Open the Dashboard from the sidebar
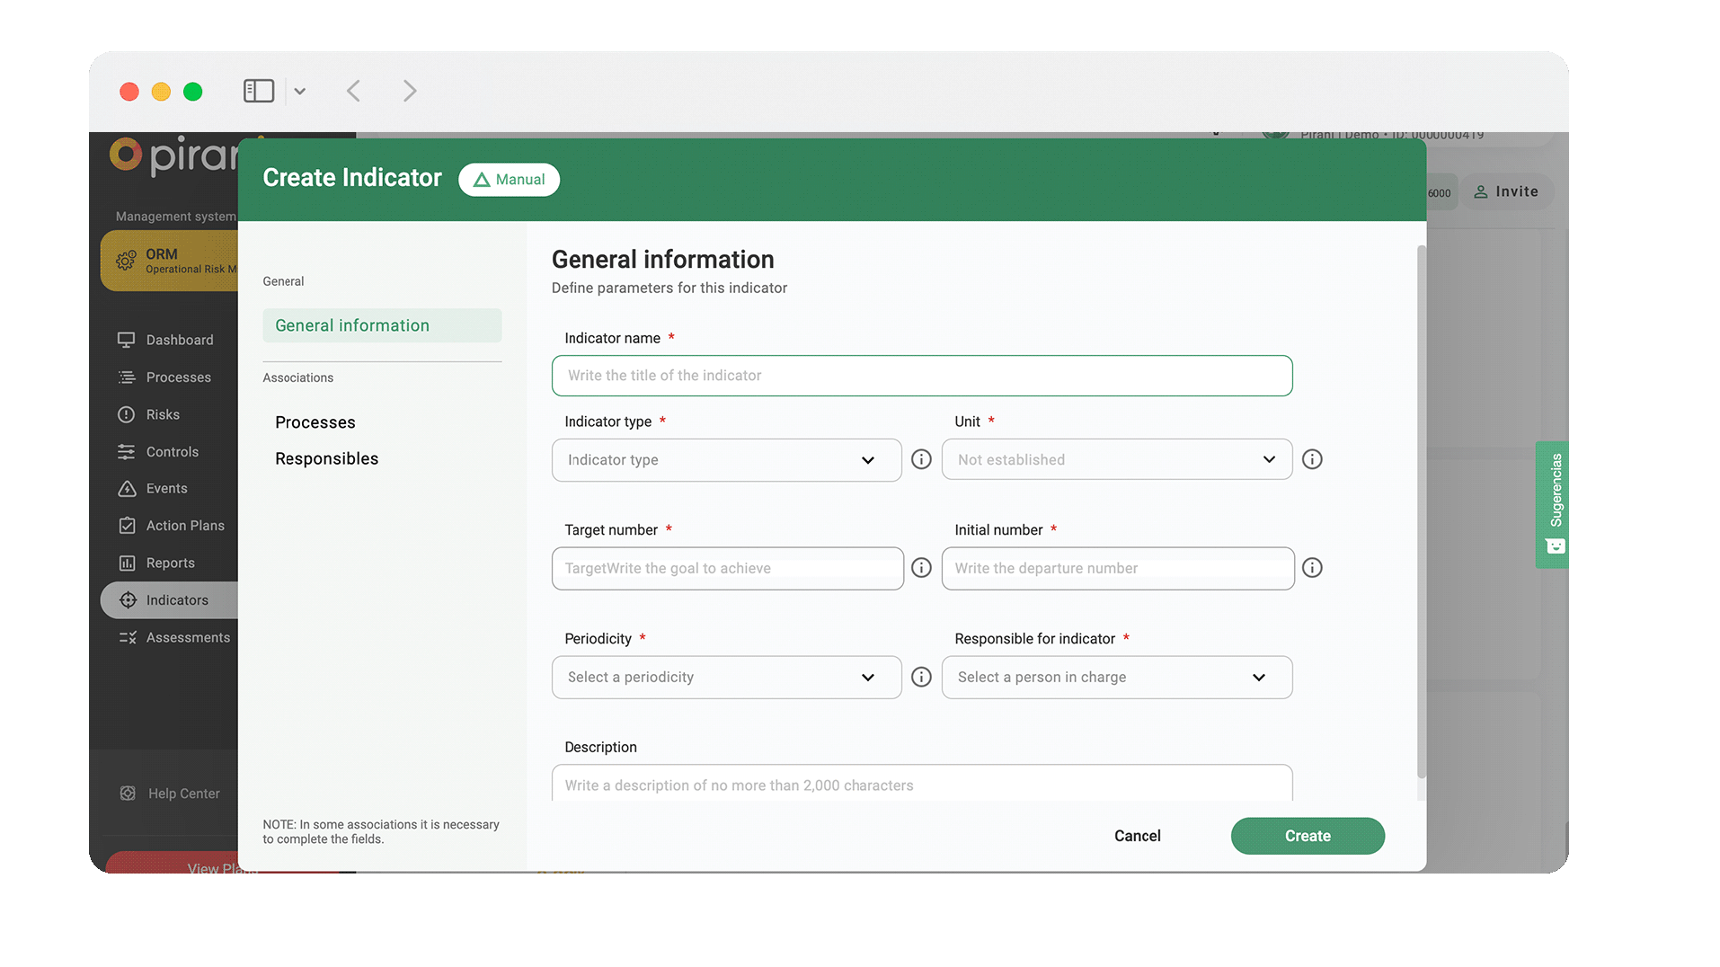The height and width of the screenshot is (967, 1720). pyautogui.click(x=128, y=340)
